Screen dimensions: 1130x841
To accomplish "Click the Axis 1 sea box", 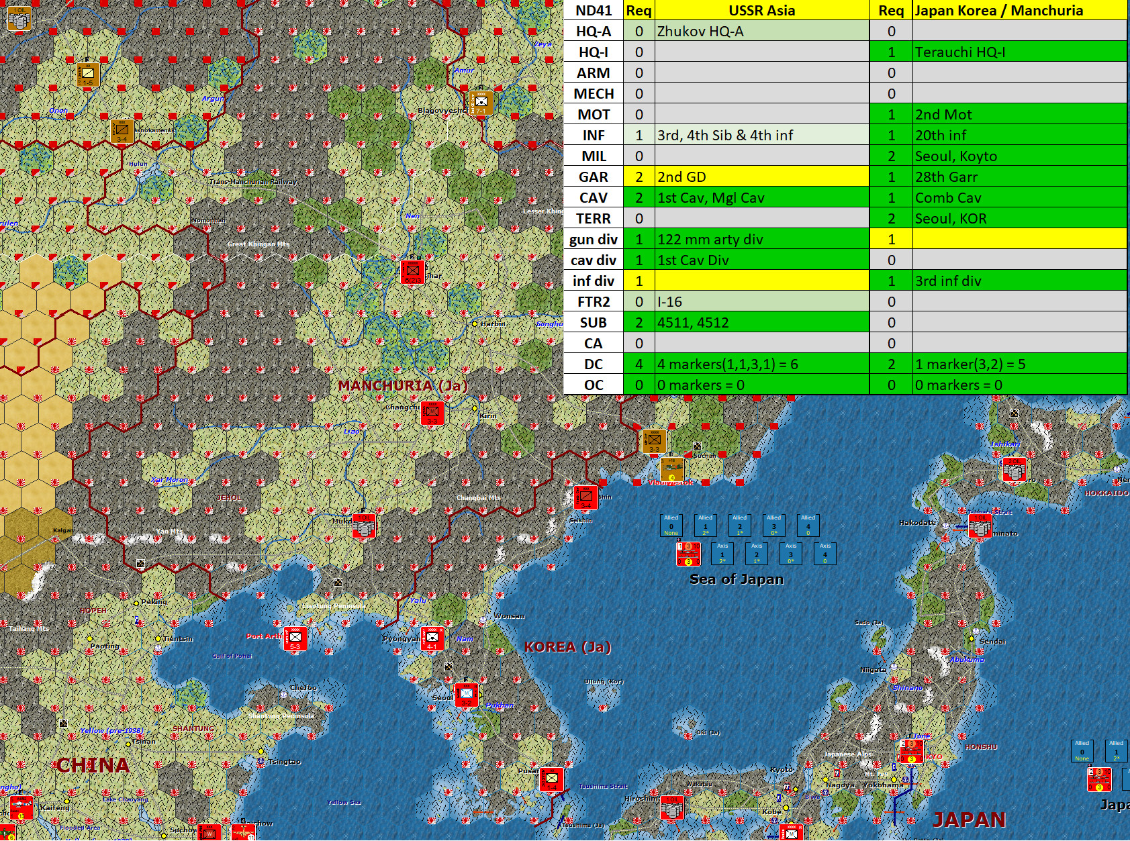I will coord(722,554).
